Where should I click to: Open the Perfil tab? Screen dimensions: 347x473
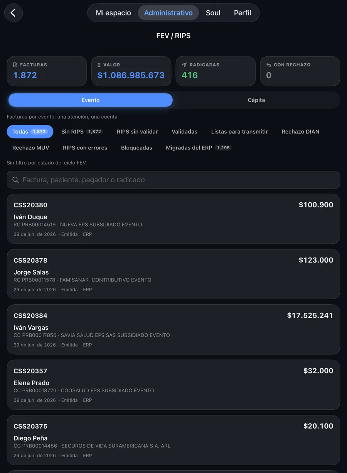point(243,13)
